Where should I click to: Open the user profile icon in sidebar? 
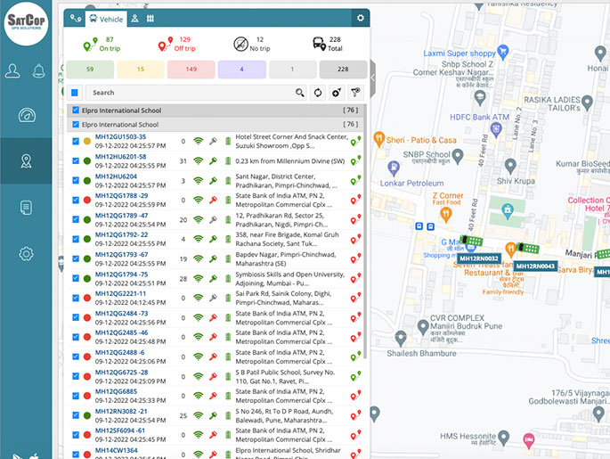13,71
